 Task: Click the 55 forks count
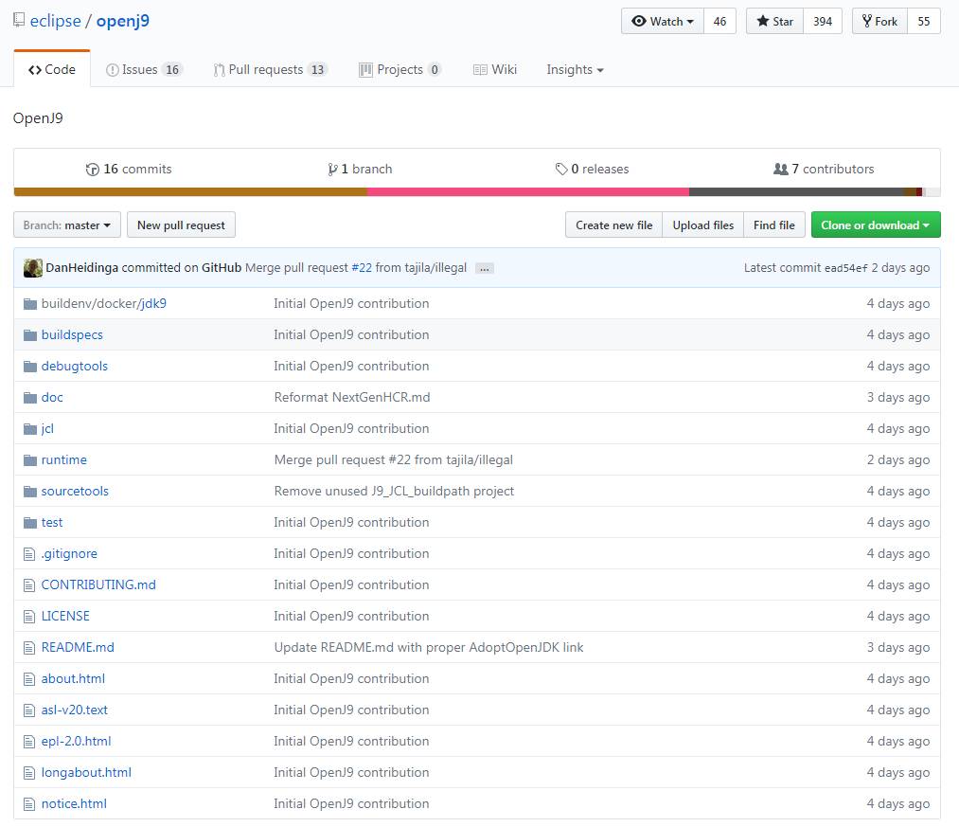pos(924,21)
